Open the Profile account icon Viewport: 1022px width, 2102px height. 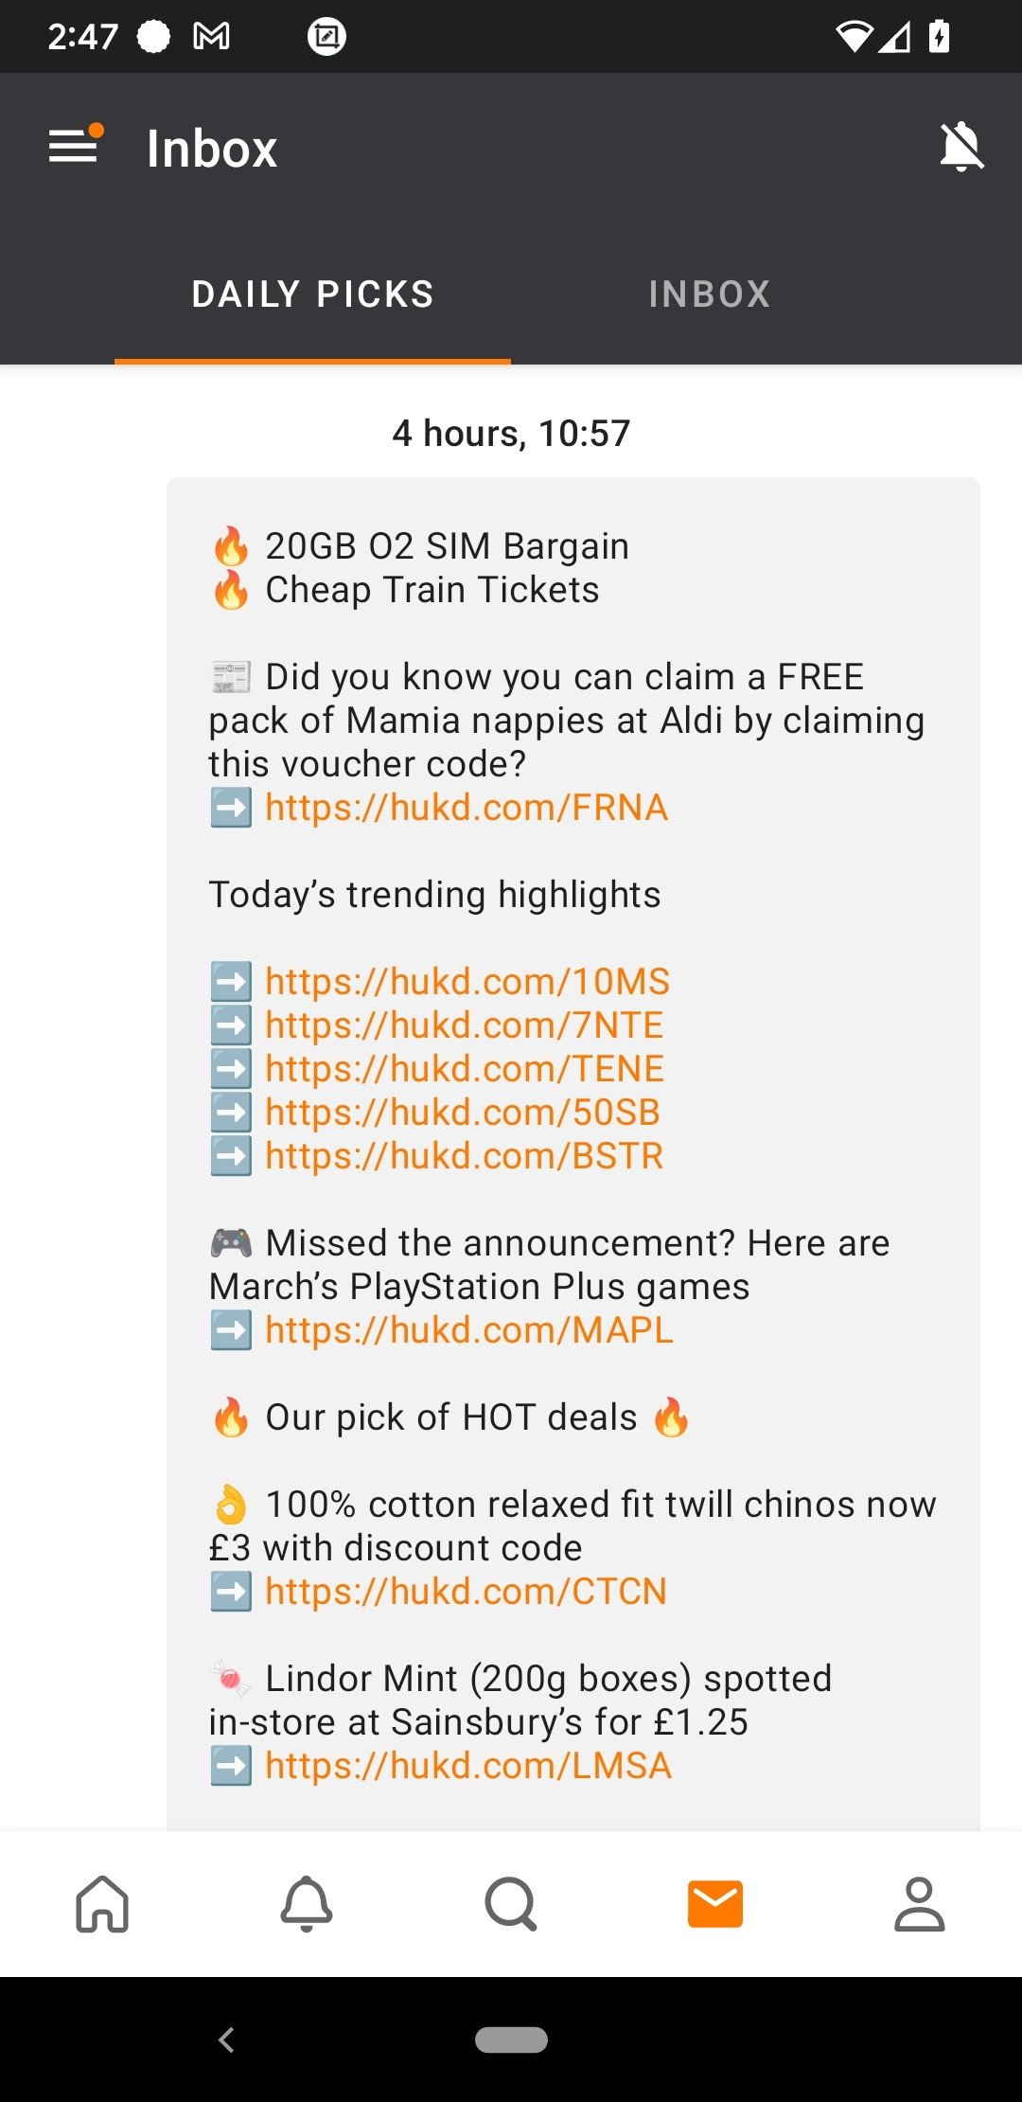(x=920, y=1903)
